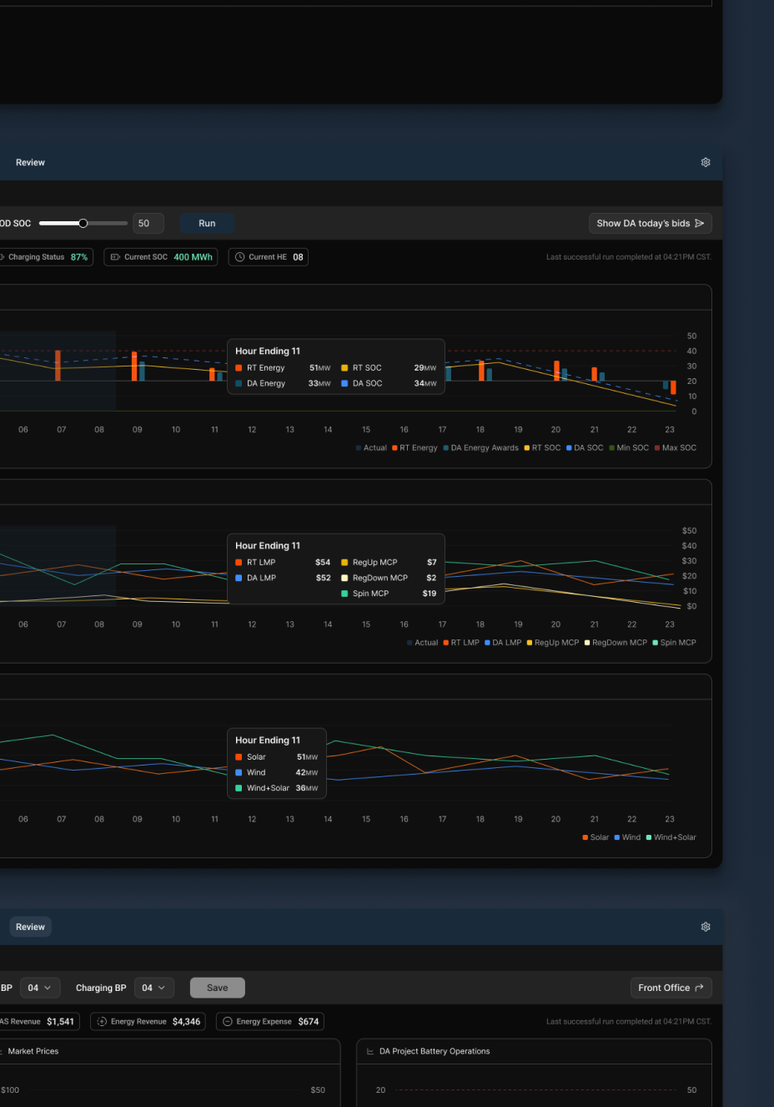Click the AS Revenue $1,541 badge
The height and width of the screenshot is (1107, 774).
(x=38, y=1022)
